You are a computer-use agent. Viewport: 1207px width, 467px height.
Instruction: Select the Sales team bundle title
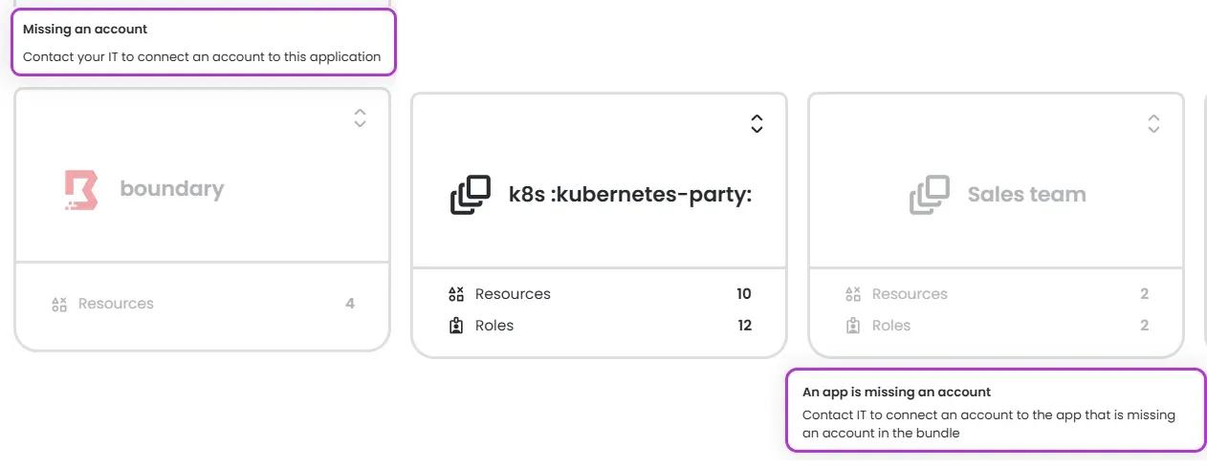tap(1026, 195)
